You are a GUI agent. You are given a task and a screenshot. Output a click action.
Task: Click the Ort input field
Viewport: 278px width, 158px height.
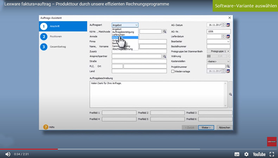point(145,66)
